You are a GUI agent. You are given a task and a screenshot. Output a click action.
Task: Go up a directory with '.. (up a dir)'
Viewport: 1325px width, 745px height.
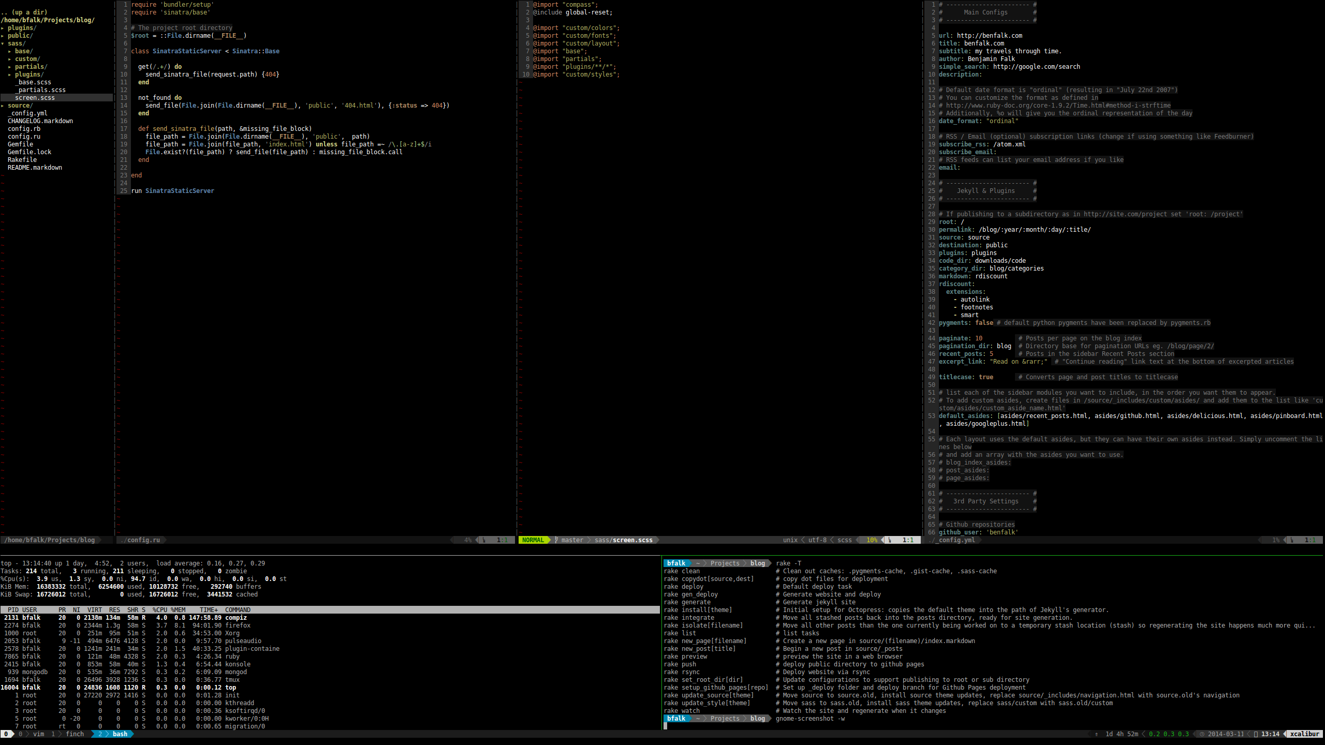coord(24,12)
